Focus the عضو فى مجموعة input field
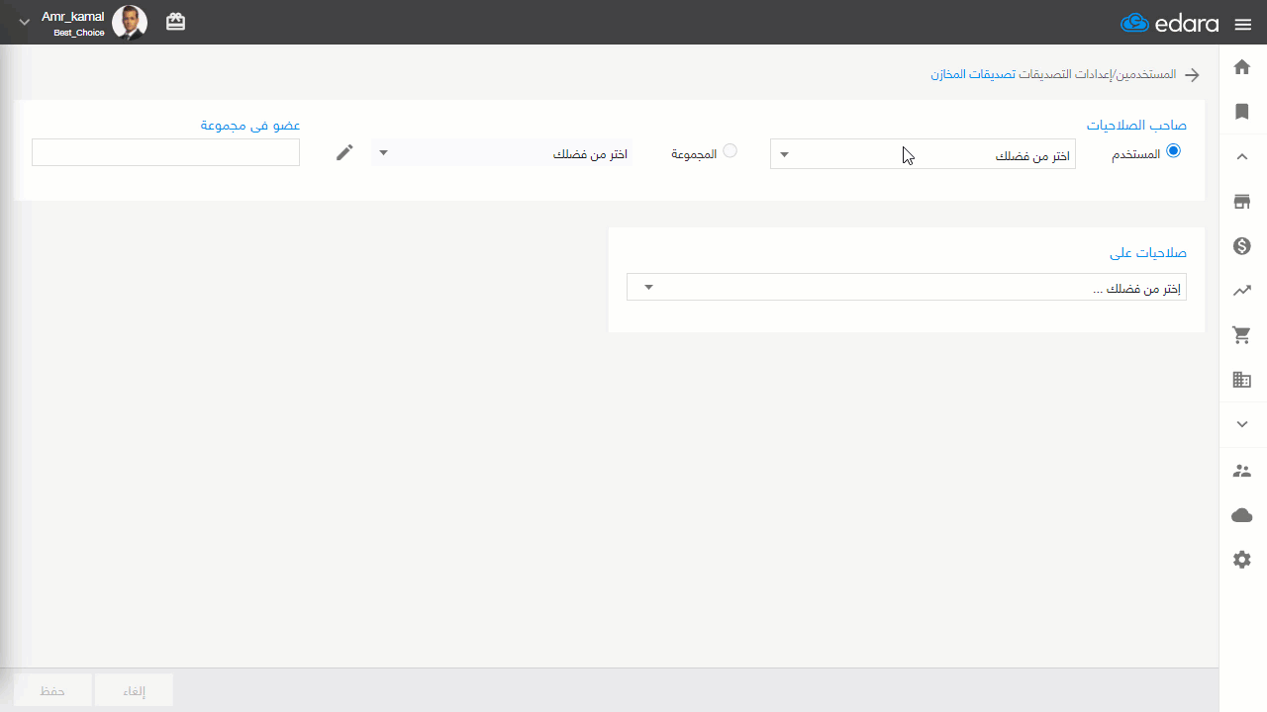This screenshot has height=712, width=1267. pyautogui.click(x=166, y=152)
